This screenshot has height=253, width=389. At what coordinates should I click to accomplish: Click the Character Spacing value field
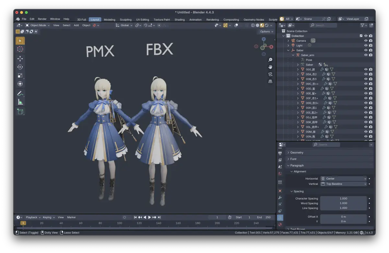(x=344, y=199)
